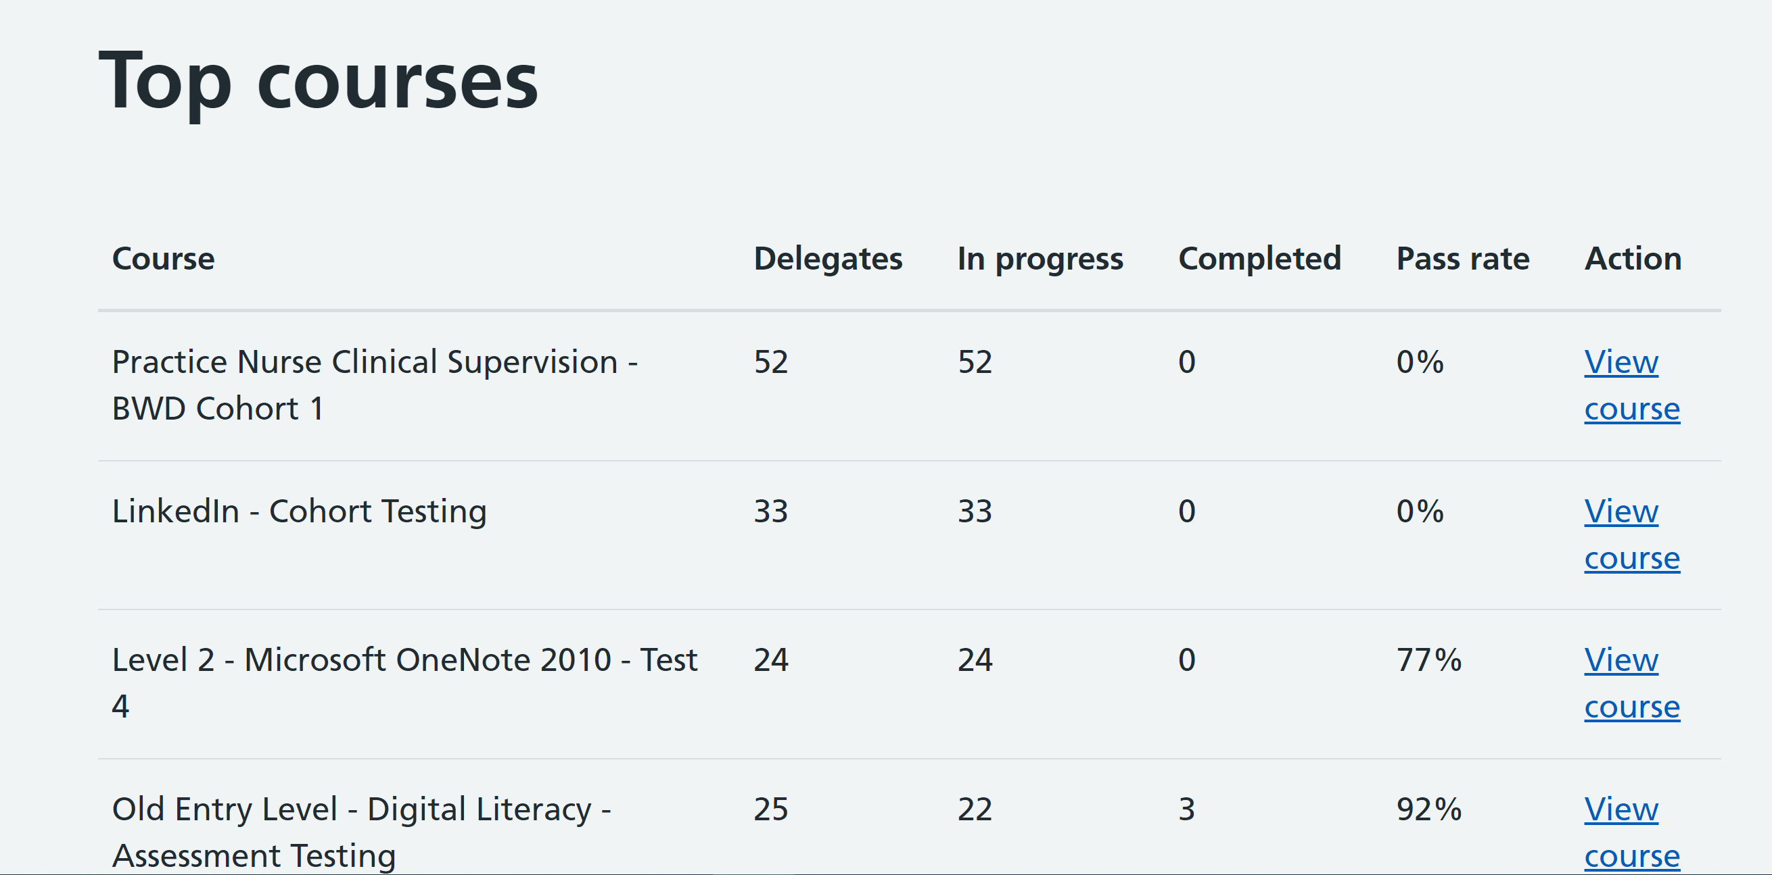
Task: Click the 3 completed count value
Action: click(x=1186, y=809)
